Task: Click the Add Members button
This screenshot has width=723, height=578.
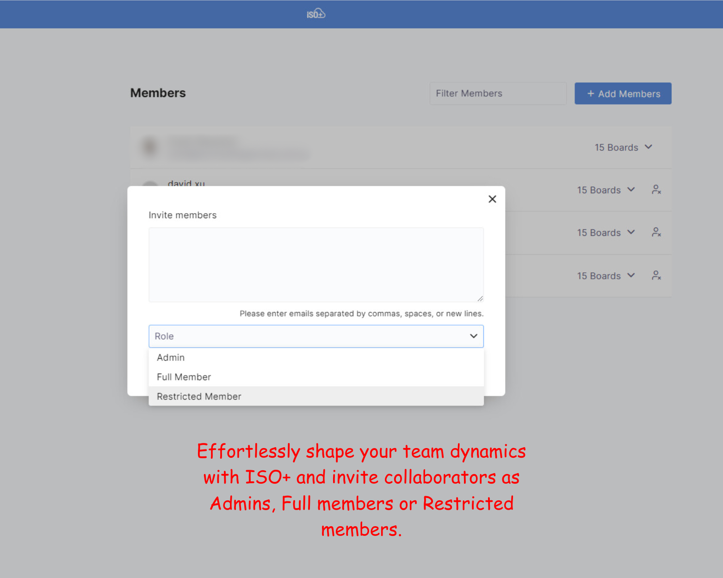Action: [x=623, y=94]
